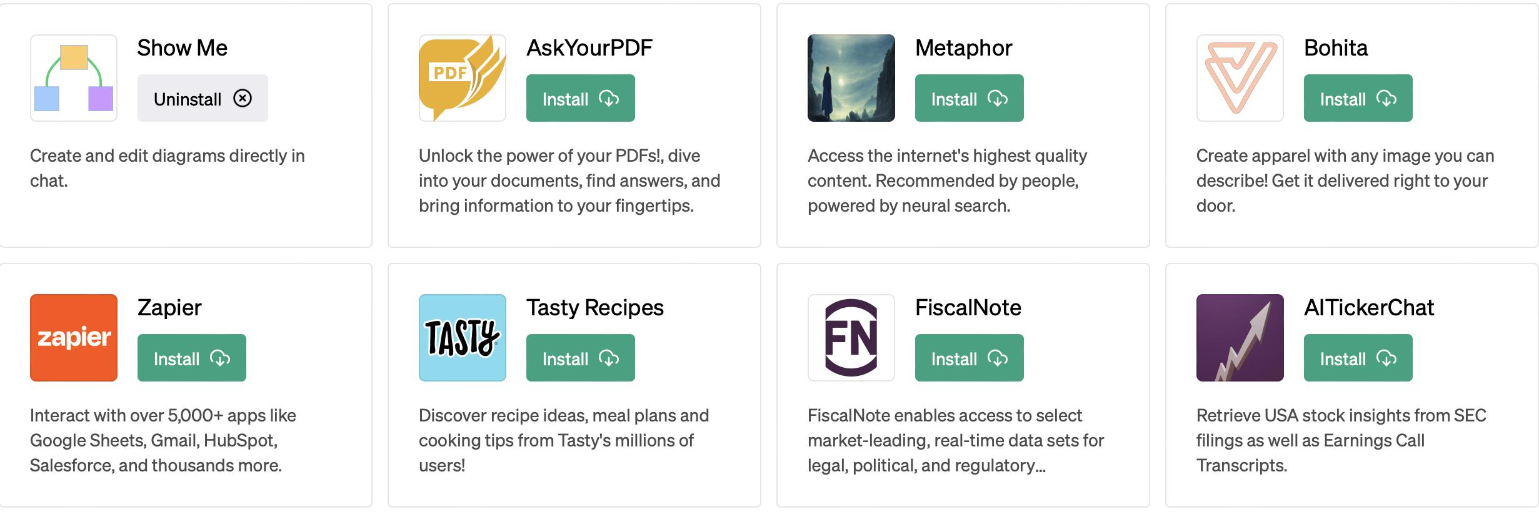The image size is (1539, 512).
Task: Click the Metaphor plugin artwork thumbnail
Action: (x=851, y=78)
